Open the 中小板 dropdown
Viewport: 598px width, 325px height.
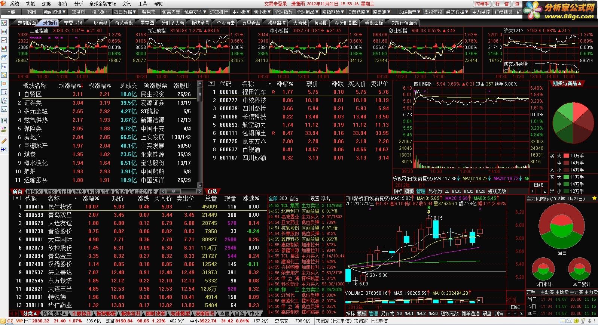pyautogui.click(x=241, y=12)
